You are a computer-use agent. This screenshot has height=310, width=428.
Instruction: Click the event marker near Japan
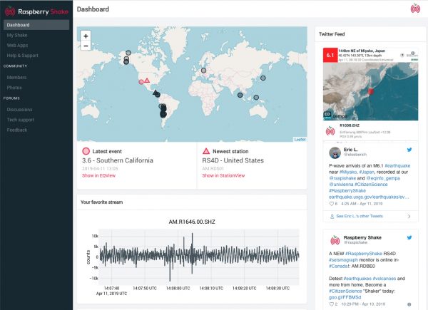pos(263,78)
